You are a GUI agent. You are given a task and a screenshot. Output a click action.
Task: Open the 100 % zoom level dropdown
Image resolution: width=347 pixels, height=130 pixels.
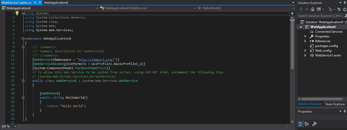pyautogui.click(x=15, y=127)
